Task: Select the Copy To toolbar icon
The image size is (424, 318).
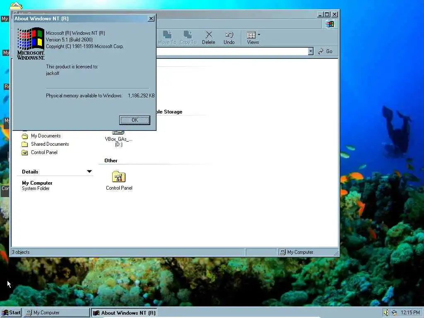Action: 188,38
